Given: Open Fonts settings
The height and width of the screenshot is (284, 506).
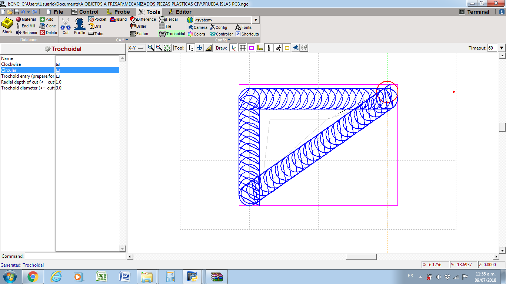Looking at the screenshot, I should (x=243, y=27).
